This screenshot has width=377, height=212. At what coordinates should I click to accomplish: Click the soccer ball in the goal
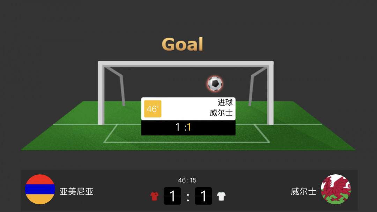click(x=215, y=84)
